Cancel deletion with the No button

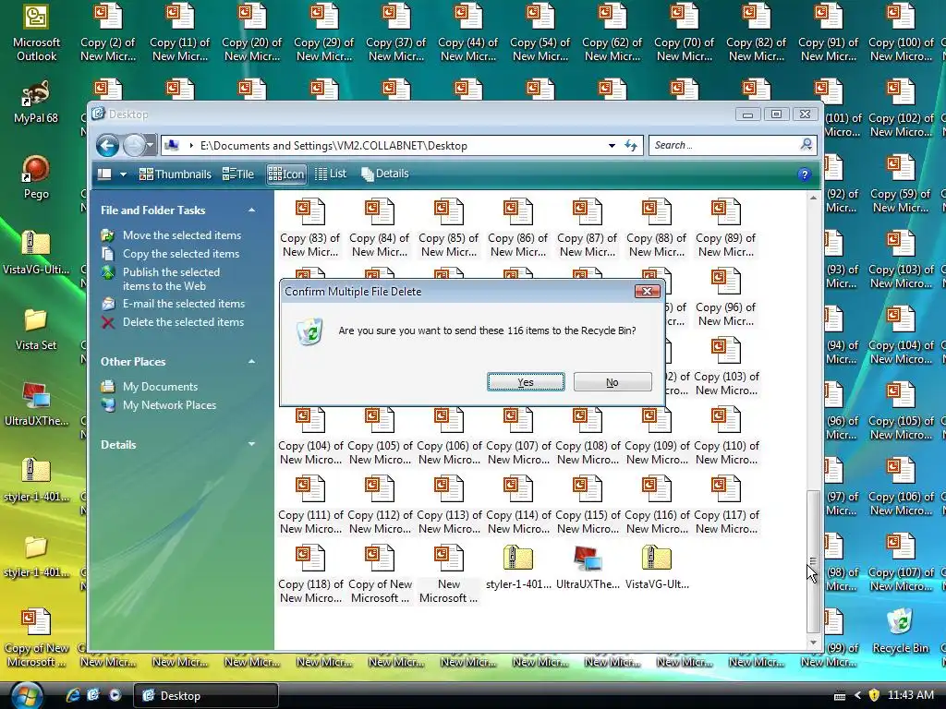pos(612,382)
